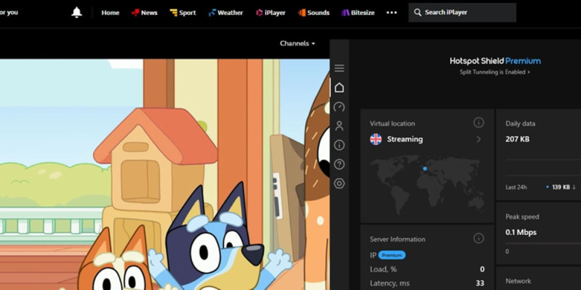Switch to BBC Sounds
The width and height of the screenshot is (581, 290).
314,13
